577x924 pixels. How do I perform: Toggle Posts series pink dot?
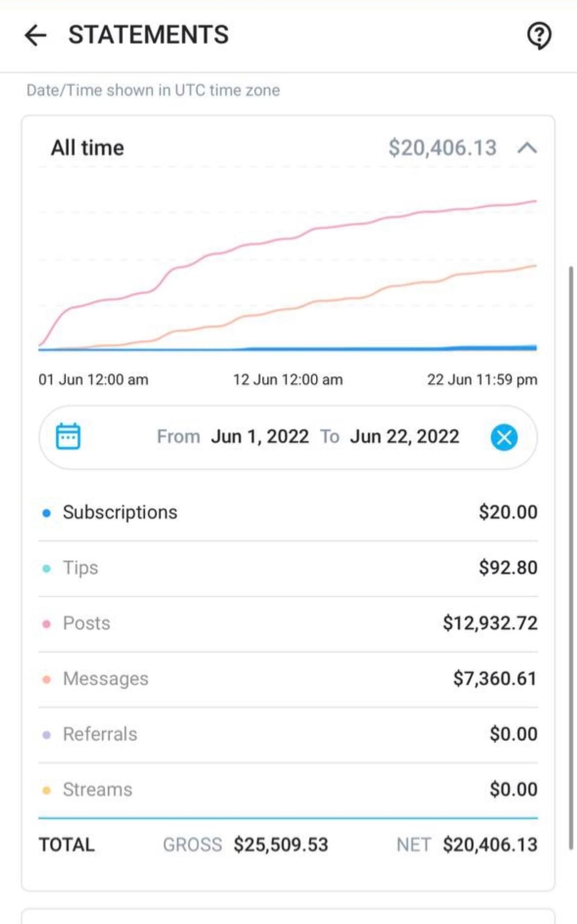(46, 624)
